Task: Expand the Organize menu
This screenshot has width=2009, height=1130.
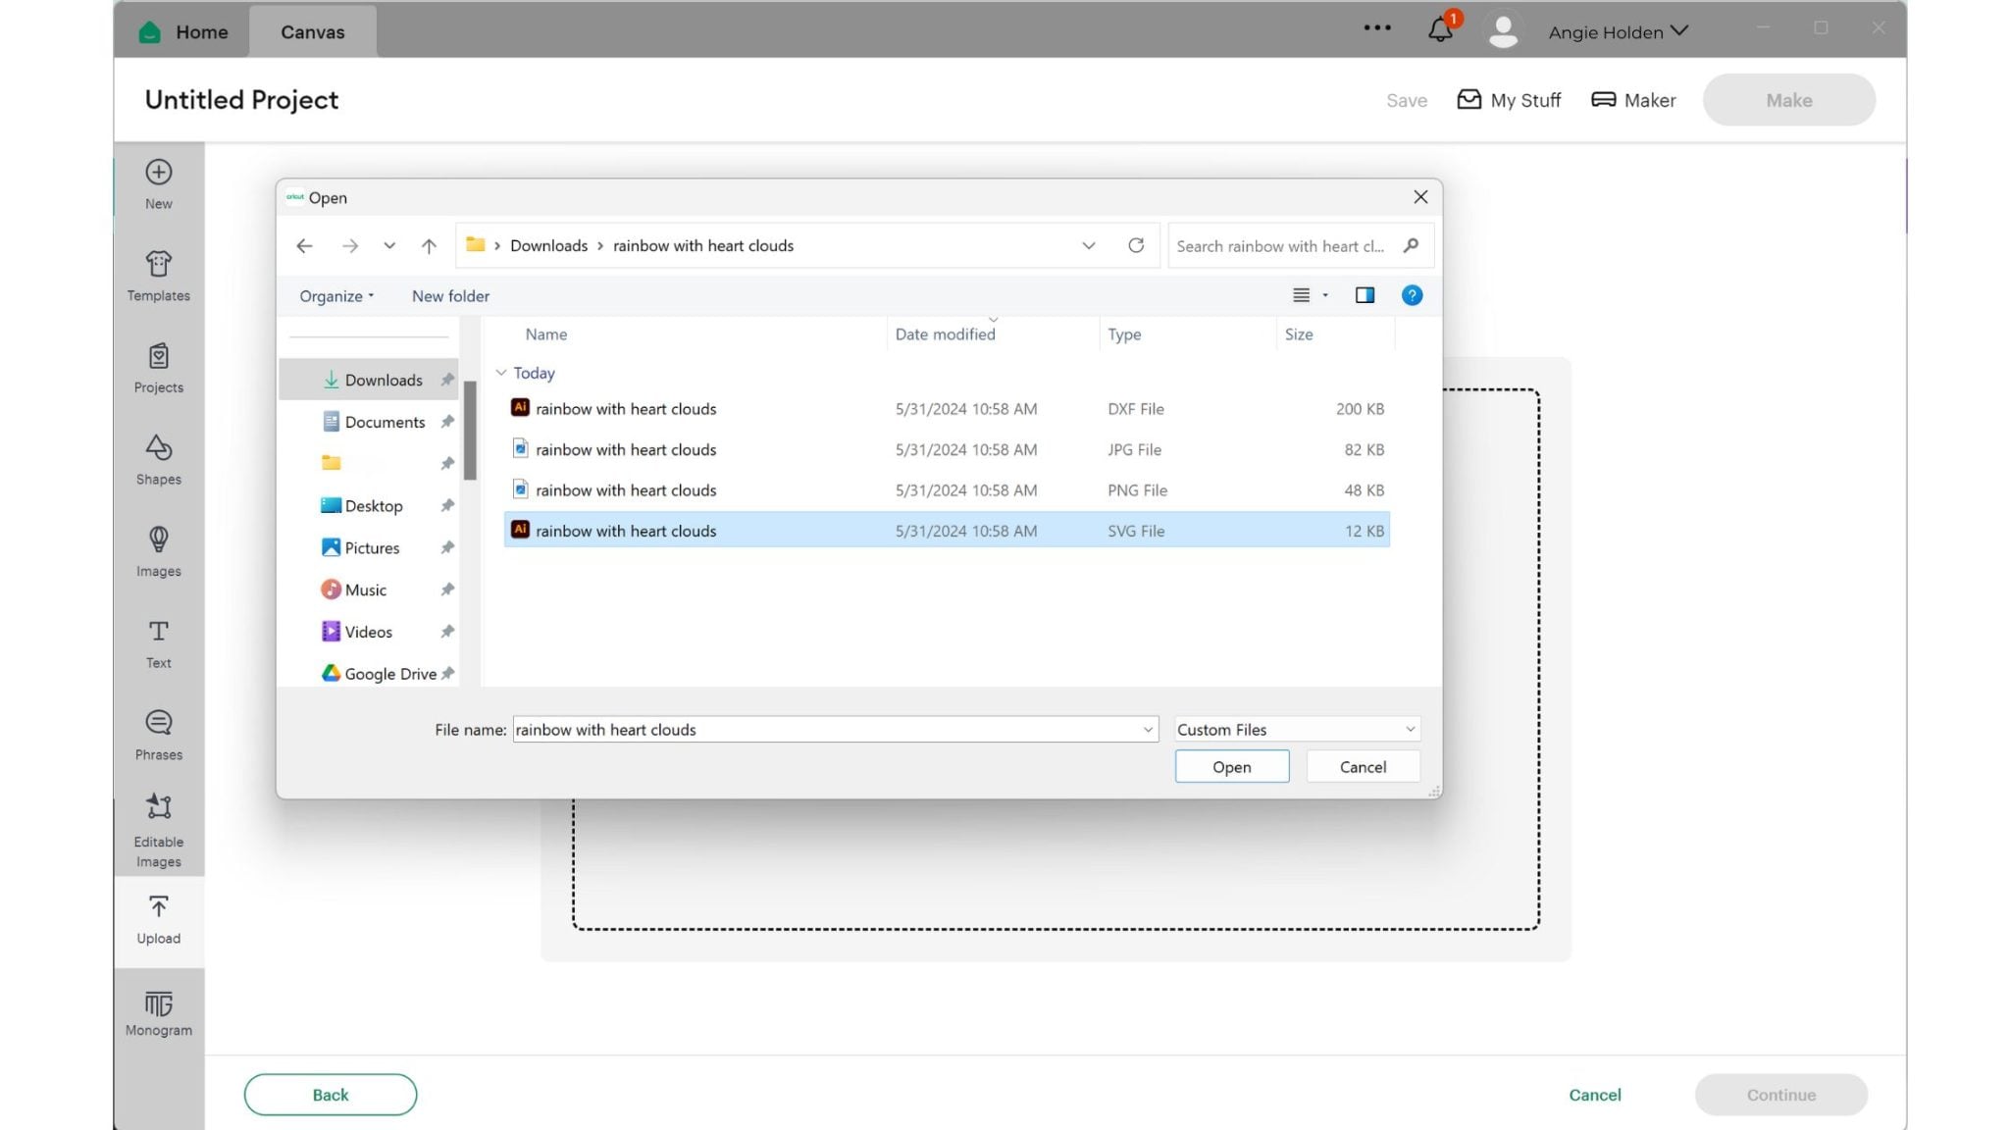Action: tap(336, 296)
